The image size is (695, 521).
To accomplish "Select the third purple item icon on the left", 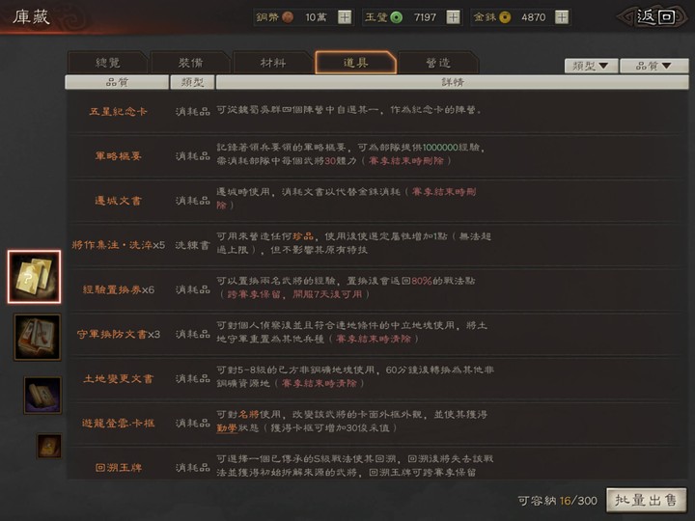I will pos(42,395).
